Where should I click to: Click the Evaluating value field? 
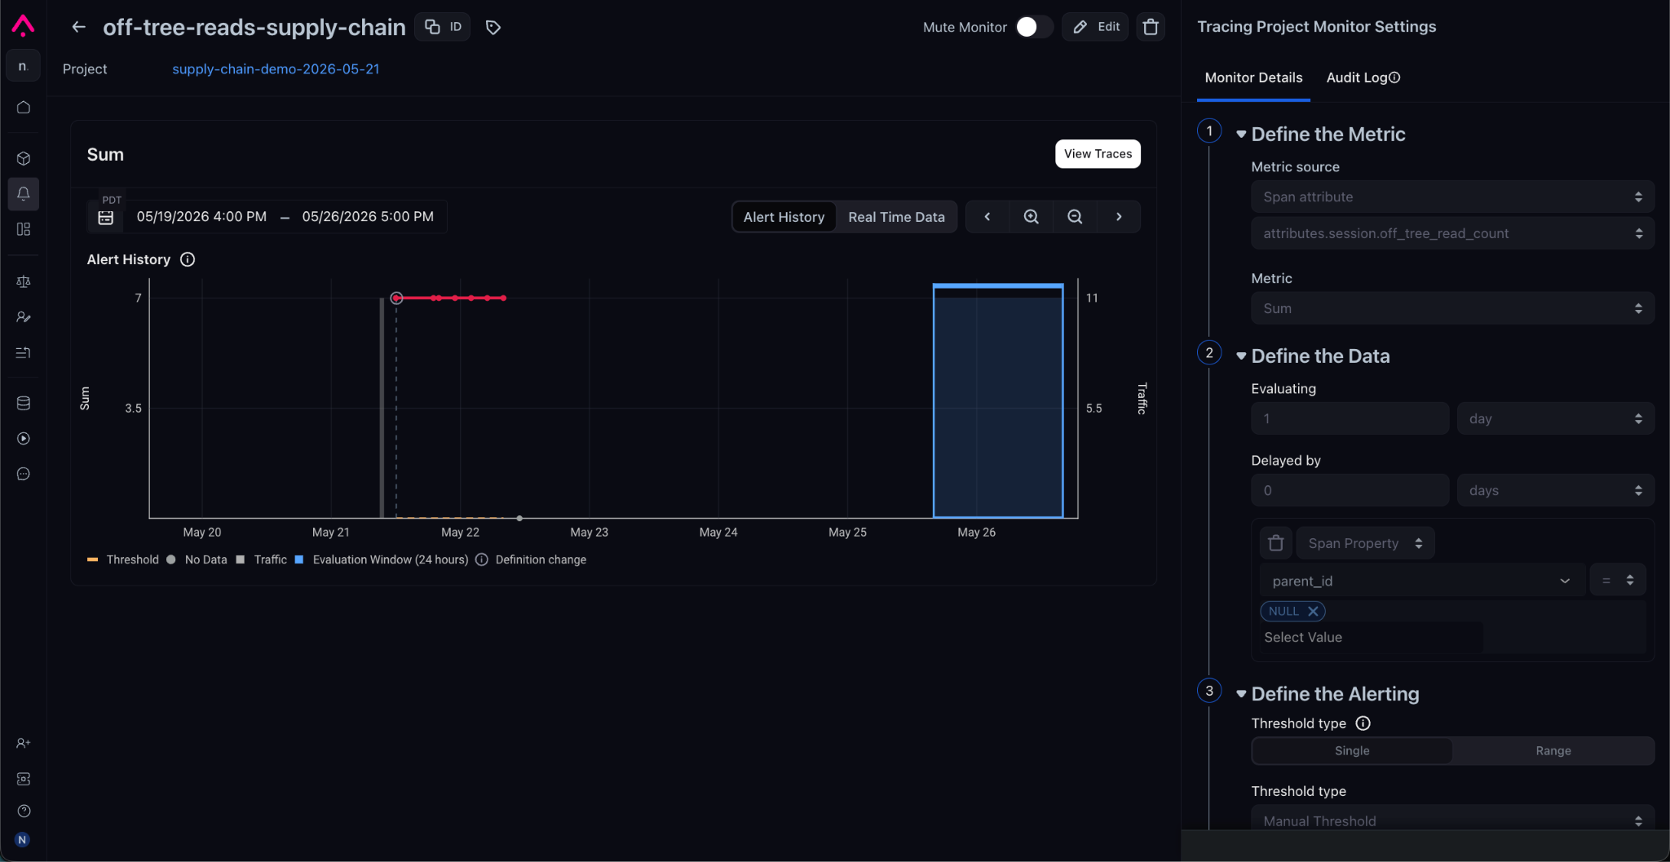point(1350,418)
